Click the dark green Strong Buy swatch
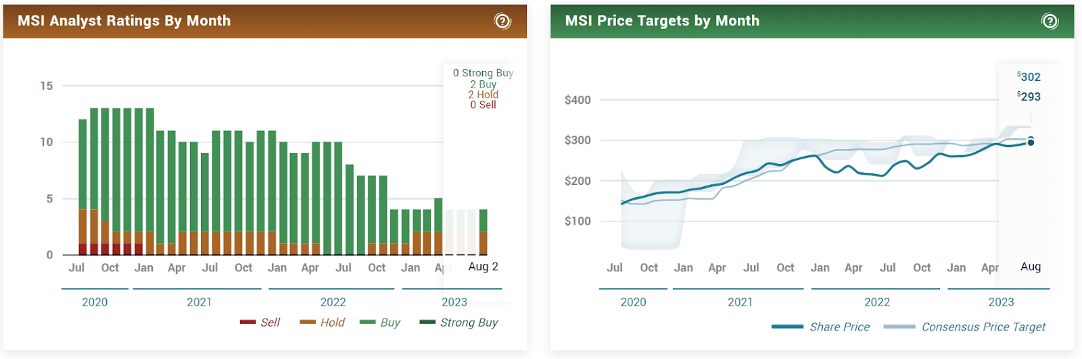The width and height of the screenshot is (1082, 359). [427, 322]
